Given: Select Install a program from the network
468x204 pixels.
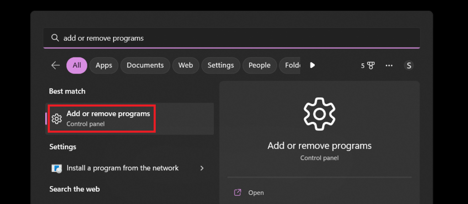Looking at the screenshot, I should click(x=122, y=168).
